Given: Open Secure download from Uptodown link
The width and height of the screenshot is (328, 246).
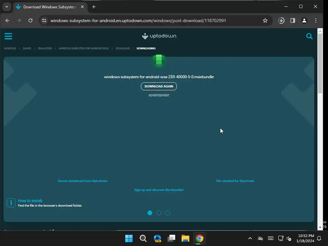Looking at the screenshot, I should 83,181.
